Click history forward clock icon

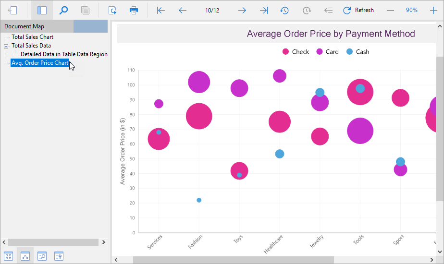[x=307, y=11]
